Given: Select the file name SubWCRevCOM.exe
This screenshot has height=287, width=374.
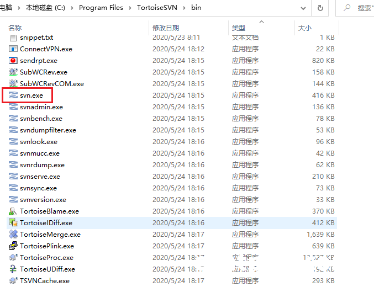Looking at the screenshot, I should click(52, 84).
